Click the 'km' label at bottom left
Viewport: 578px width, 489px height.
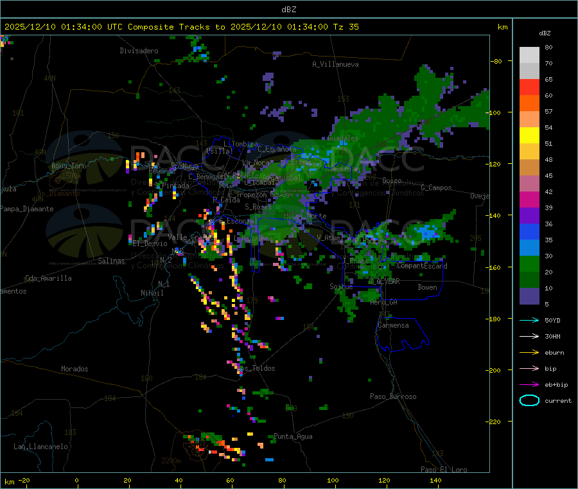tap(9, 482)
